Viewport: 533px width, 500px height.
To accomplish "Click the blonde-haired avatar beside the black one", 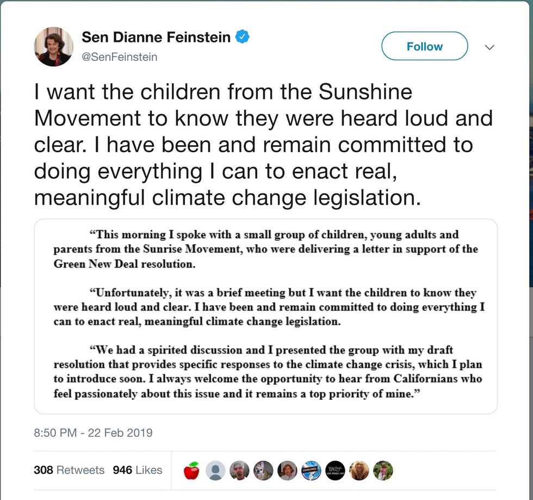I will click(x=360, y=471).
